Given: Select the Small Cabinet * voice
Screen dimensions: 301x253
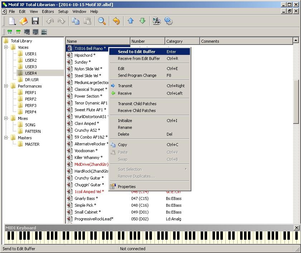Looking at the screenshot, I should 87,212.
